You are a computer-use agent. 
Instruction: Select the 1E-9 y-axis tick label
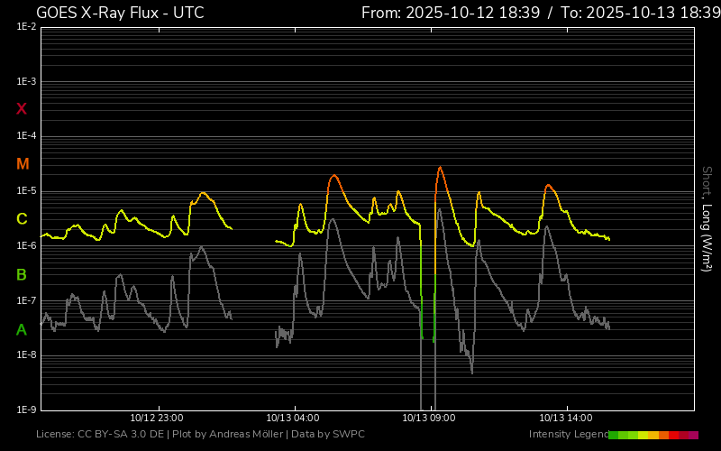(26, 410)
